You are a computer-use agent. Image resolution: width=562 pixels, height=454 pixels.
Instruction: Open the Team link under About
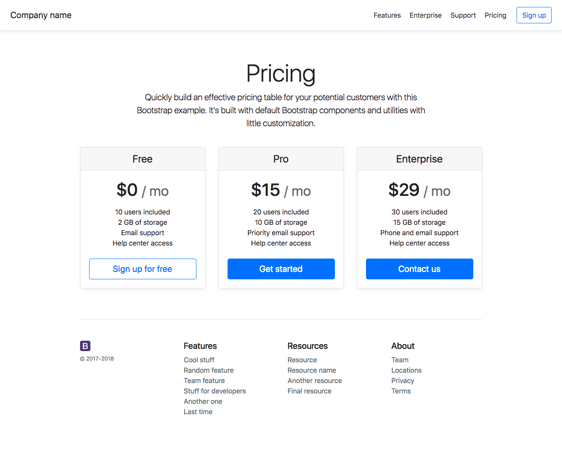pos(400,360)
